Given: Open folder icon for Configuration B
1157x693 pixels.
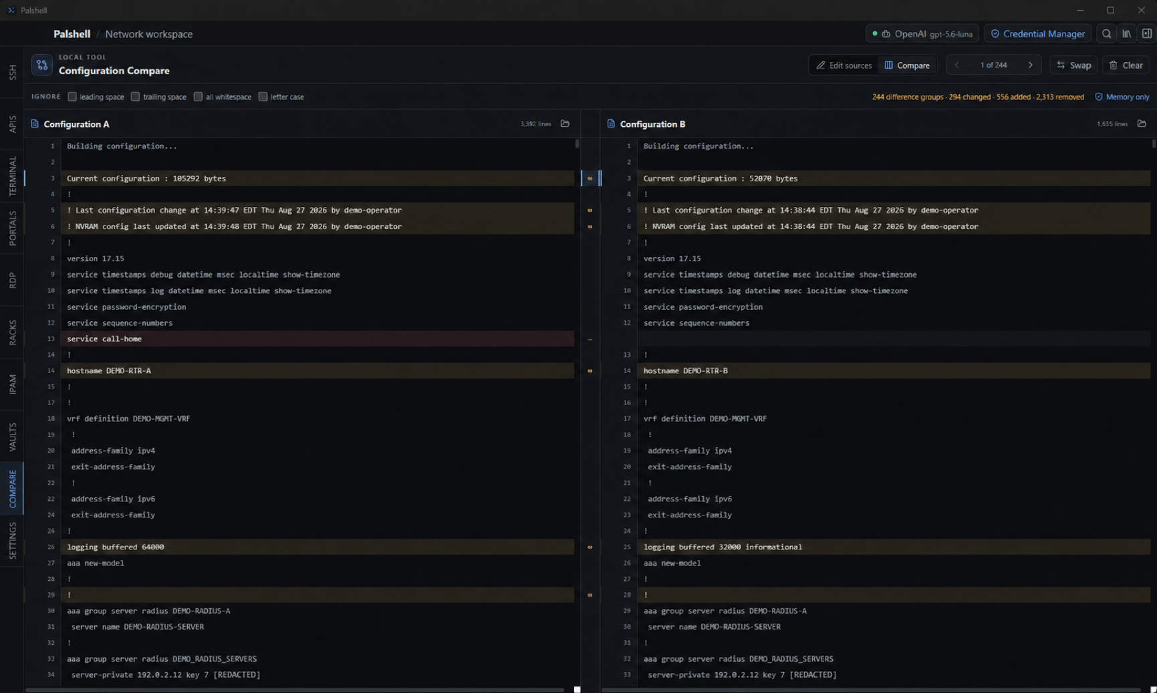Looking at the screenshot, I should (x=1142, y=124).
